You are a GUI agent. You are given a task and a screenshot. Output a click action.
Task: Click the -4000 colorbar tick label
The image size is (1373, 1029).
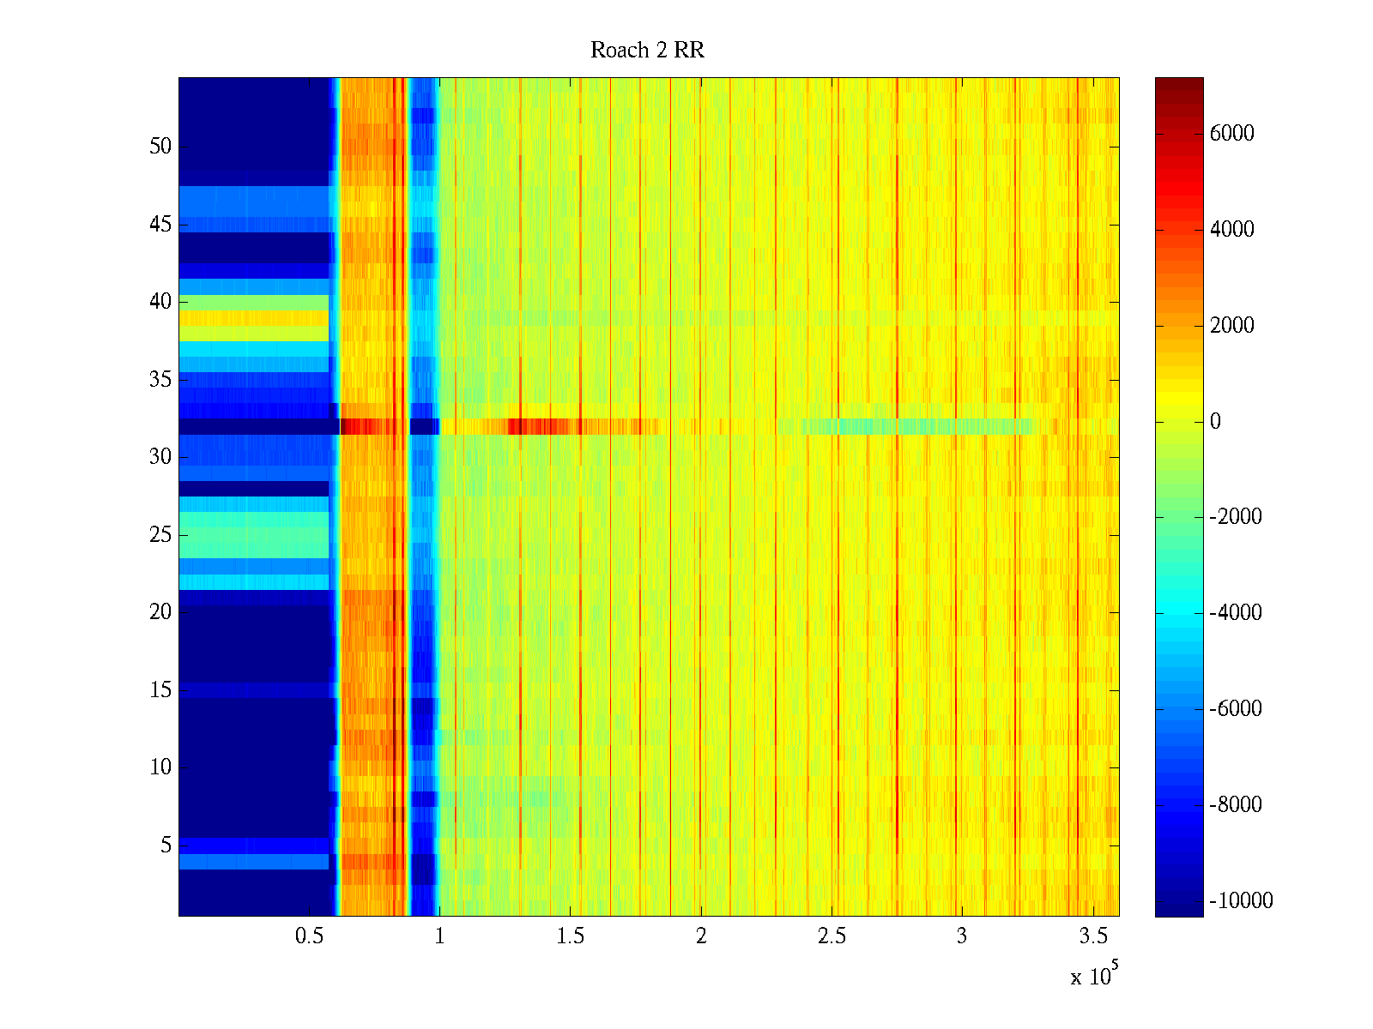click(1235, 612)
